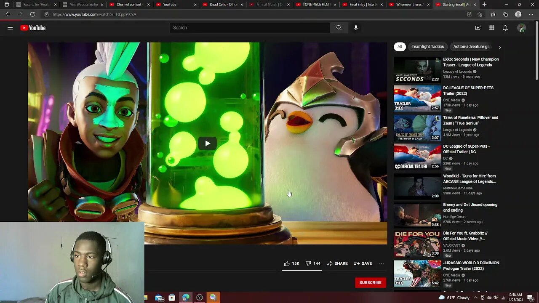The height and width of the screenshot is (303, 539).
Task: Switch to the Dead Cells tab
Action: [x=223, y=5]
